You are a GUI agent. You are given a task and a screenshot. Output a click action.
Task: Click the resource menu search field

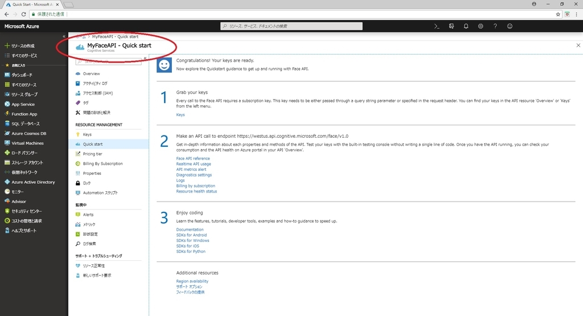point(108,61)
